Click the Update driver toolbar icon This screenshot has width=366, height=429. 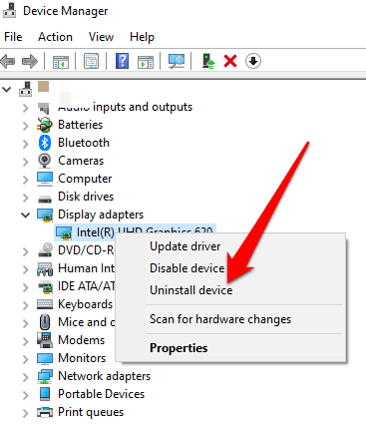pos(208,61)
